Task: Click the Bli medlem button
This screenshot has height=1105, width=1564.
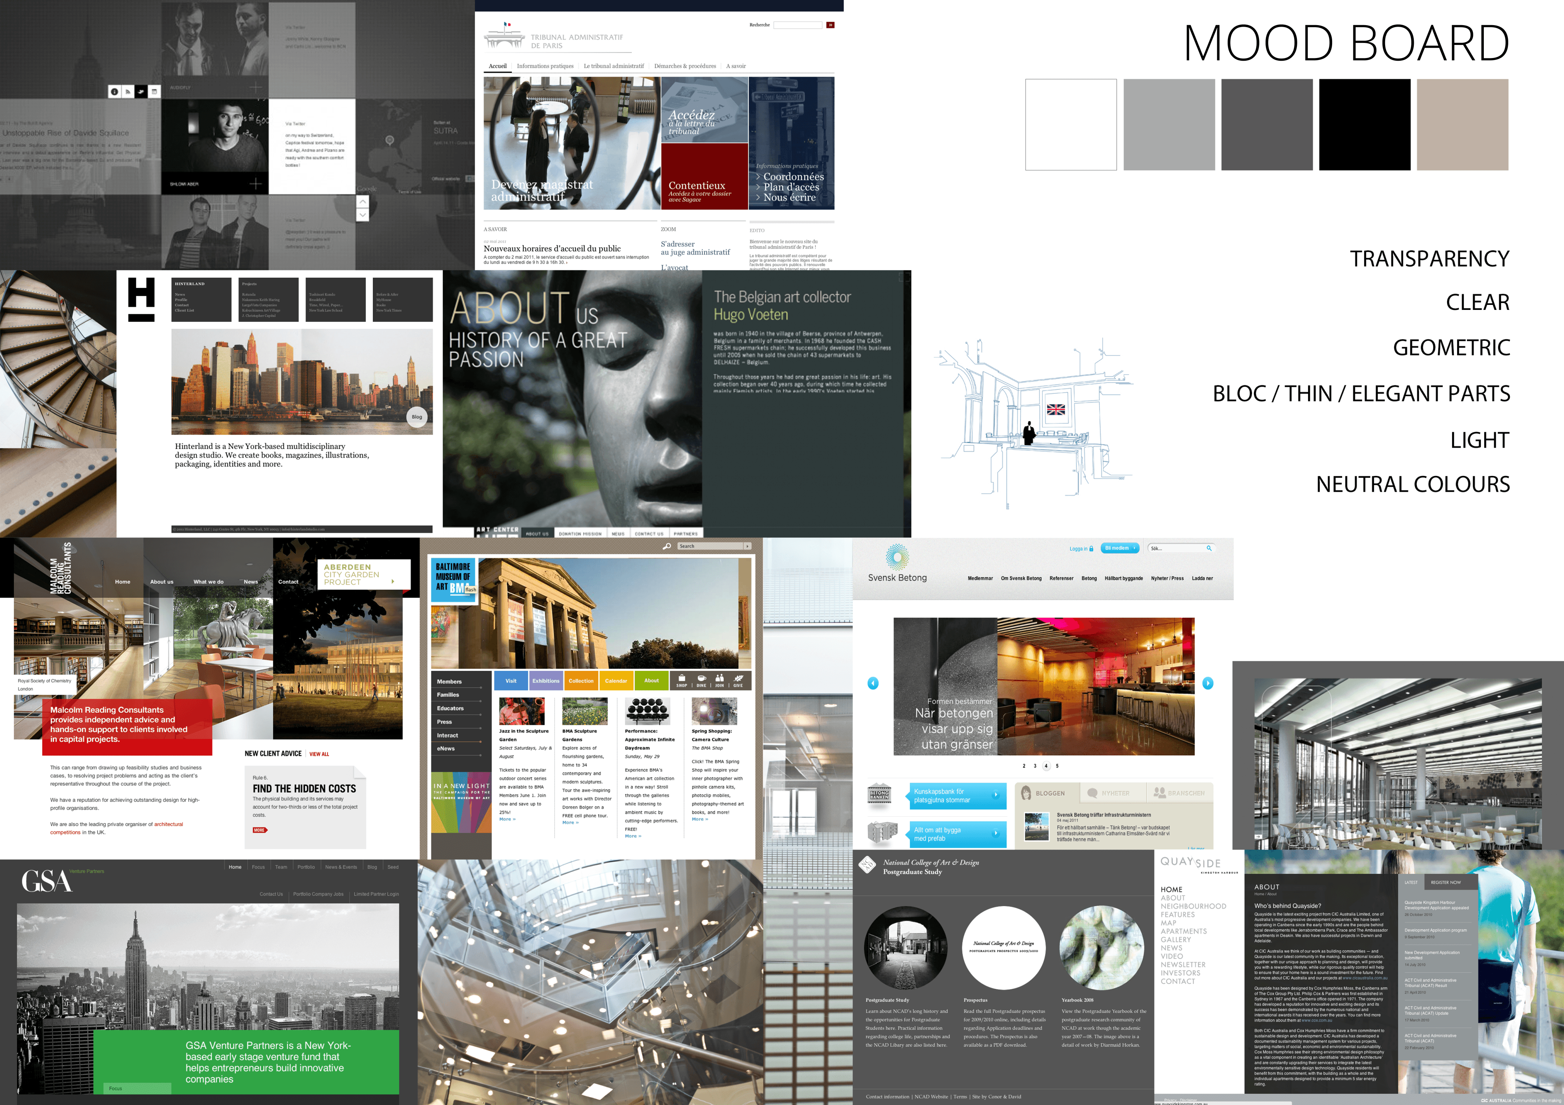Action: point(1120,548)
